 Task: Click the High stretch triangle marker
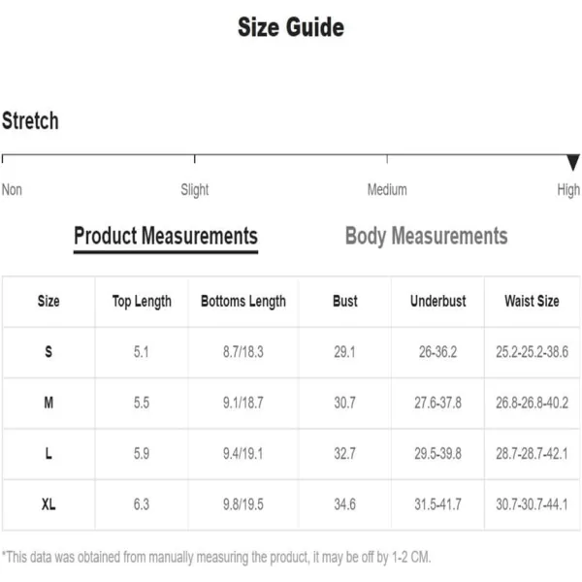tap(573, 162)
